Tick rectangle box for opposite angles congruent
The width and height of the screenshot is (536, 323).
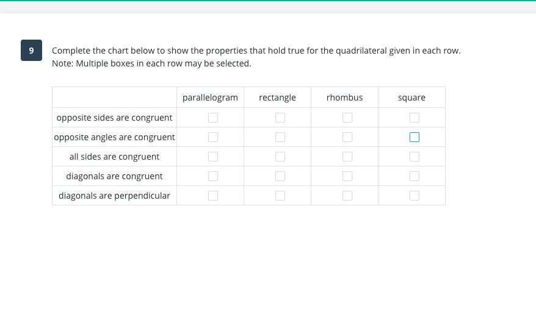(280, 137)
